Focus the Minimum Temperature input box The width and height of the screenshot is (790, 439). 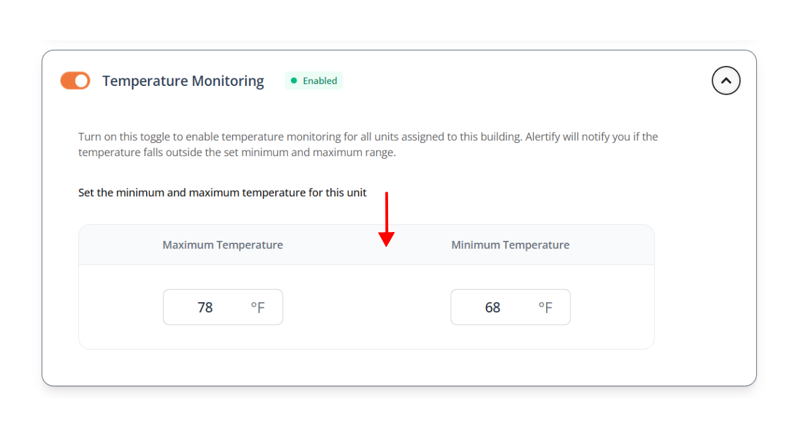(x=510, y=307)
